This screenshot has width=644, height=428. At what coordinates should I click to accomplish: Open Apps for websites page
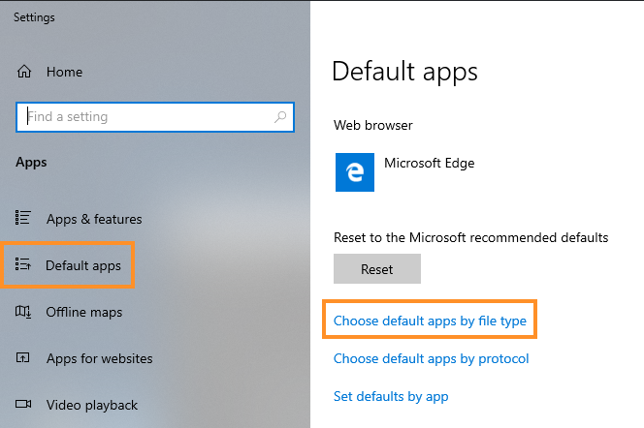pyautogui.click(x=99, y=358)
